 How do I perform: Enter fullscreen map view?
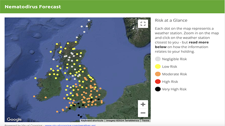click(143, 24)
